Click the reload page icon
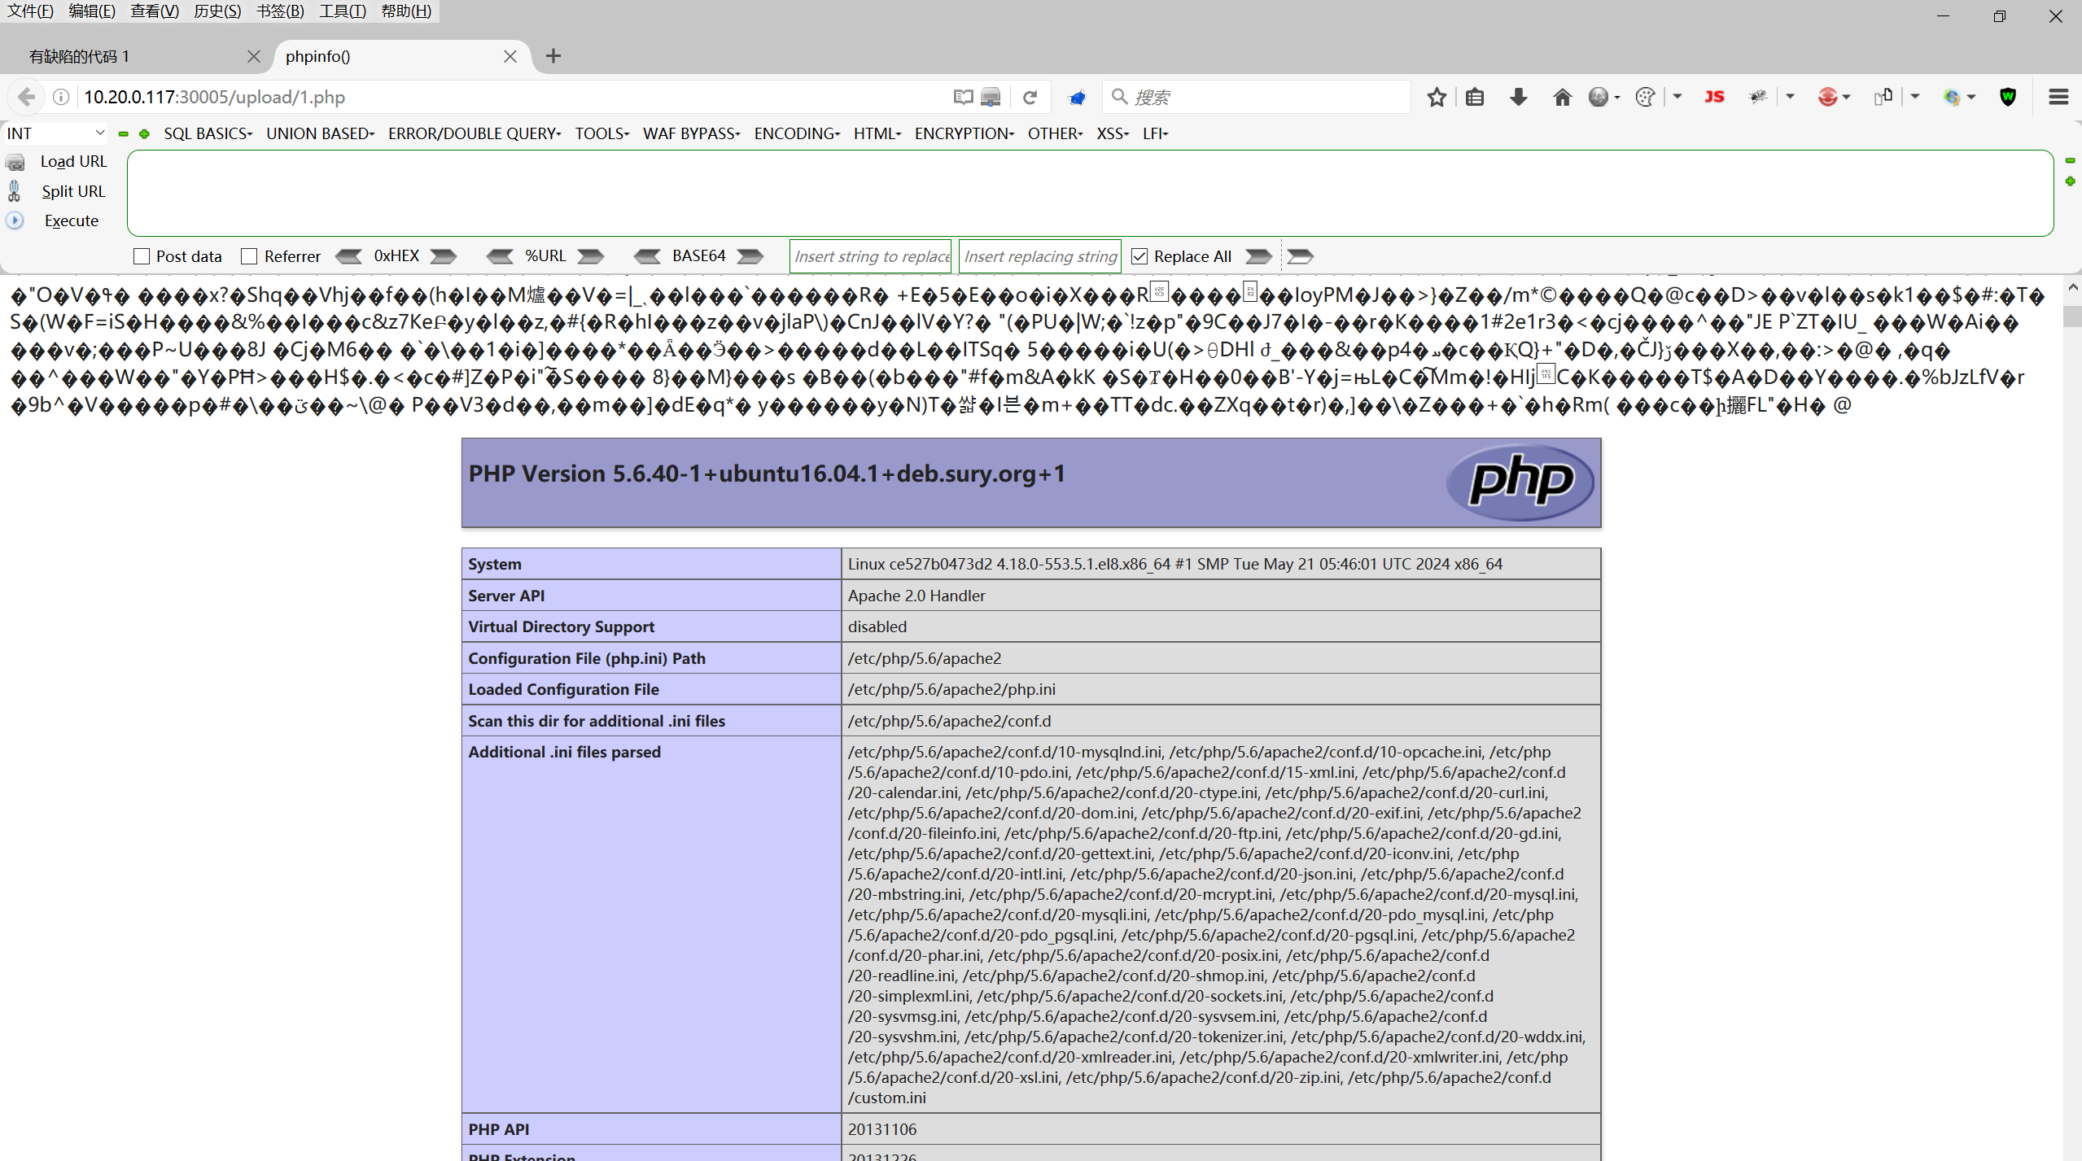The height and width of the screenshot is (1161, 2082). tap(1030, 98)
